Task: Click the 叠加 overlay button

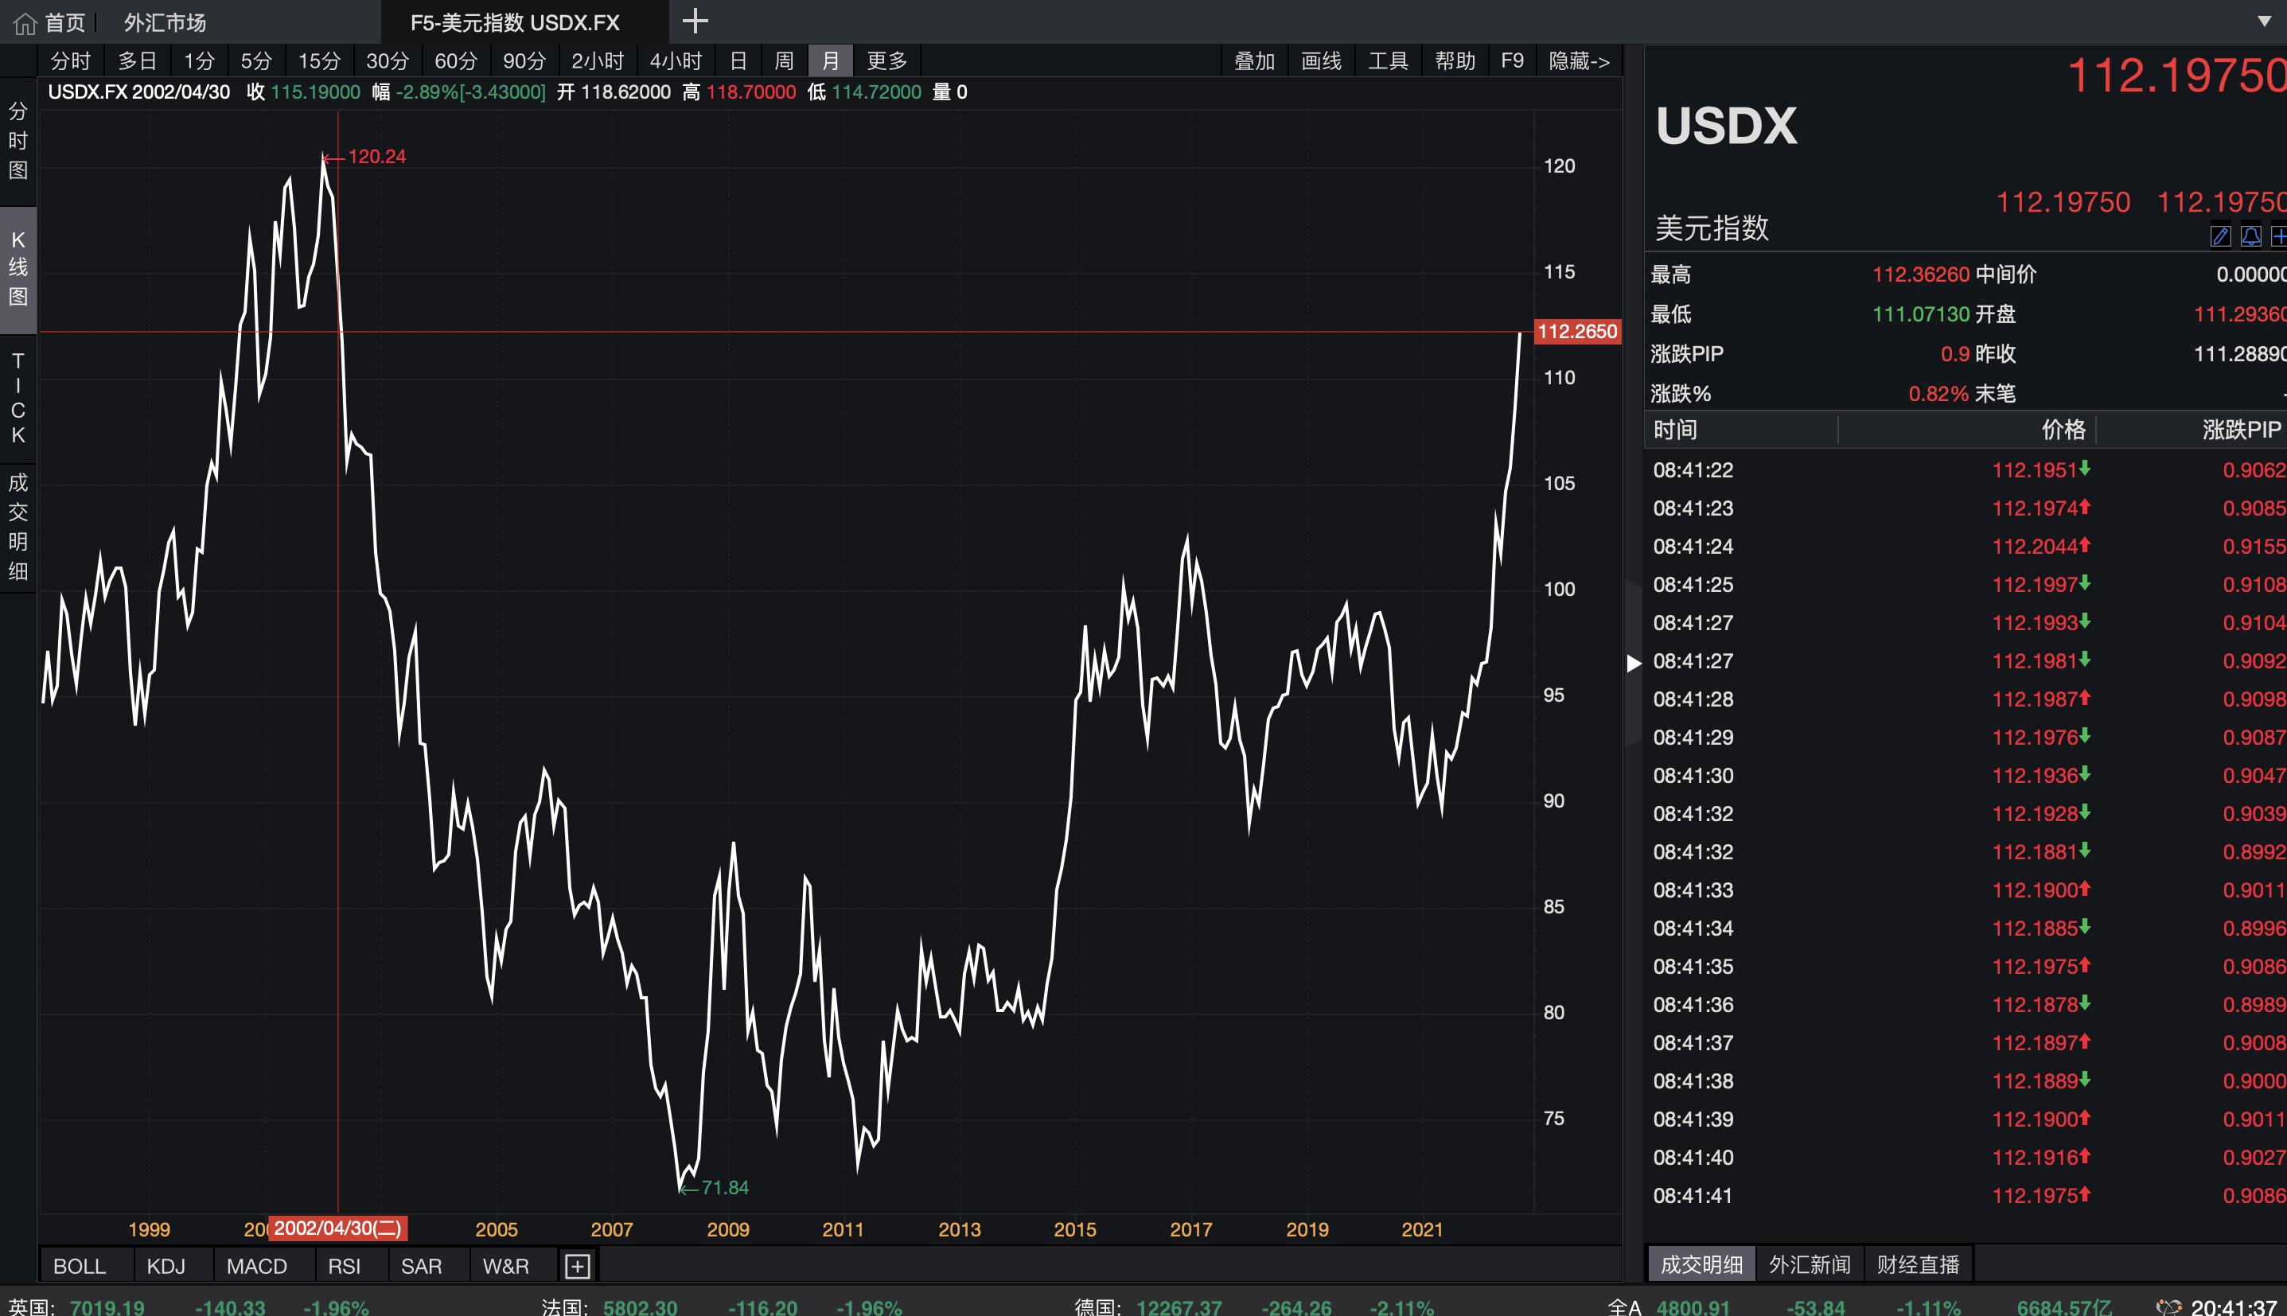Action: pyautogui.click(x=1254, y=60)
